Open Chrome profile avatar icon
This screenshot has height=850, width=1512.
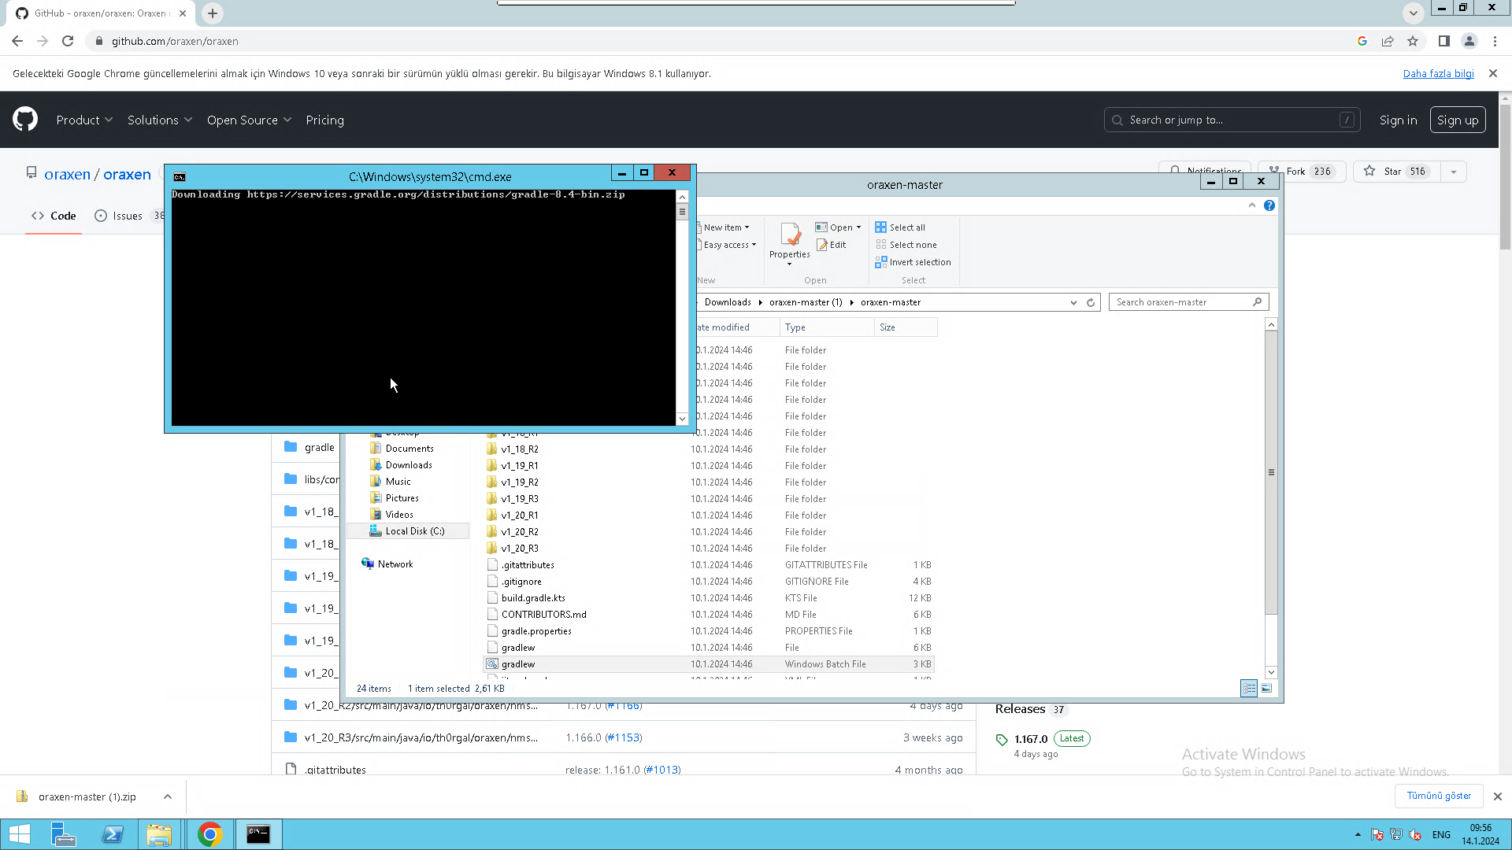pos(1469,41)
